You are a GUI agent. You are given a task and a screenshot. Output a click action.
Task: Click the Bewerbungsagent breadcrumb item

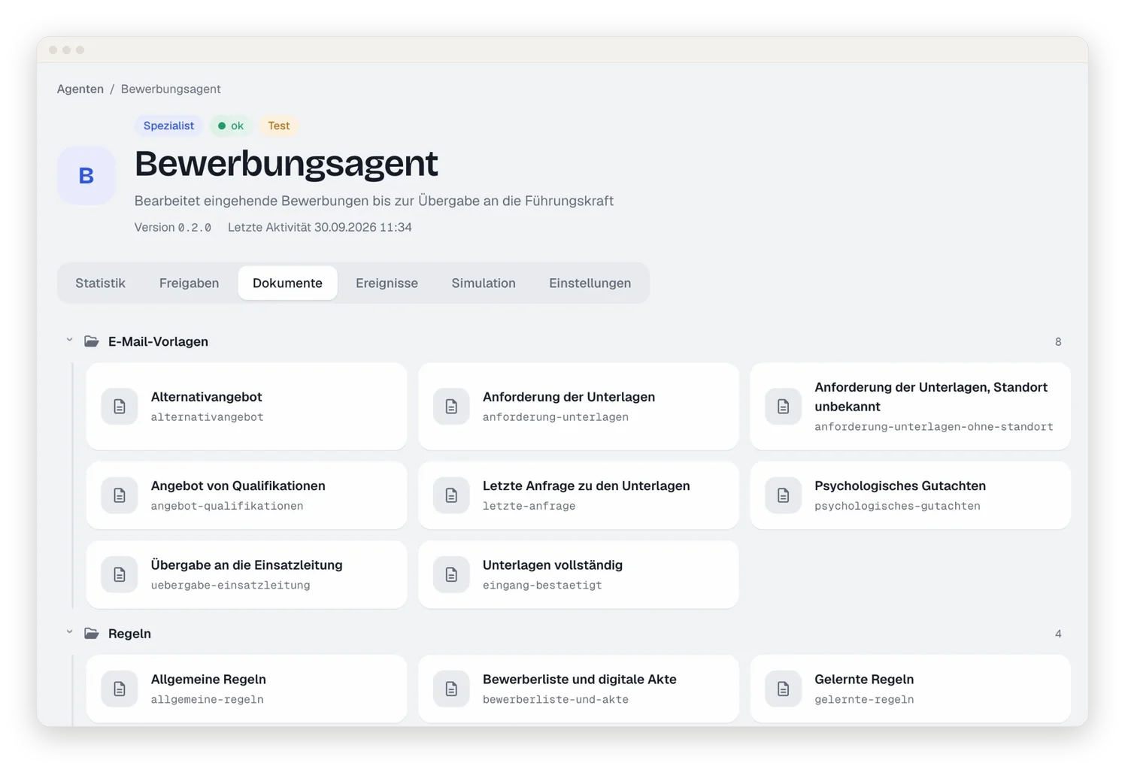coord(171,89)
